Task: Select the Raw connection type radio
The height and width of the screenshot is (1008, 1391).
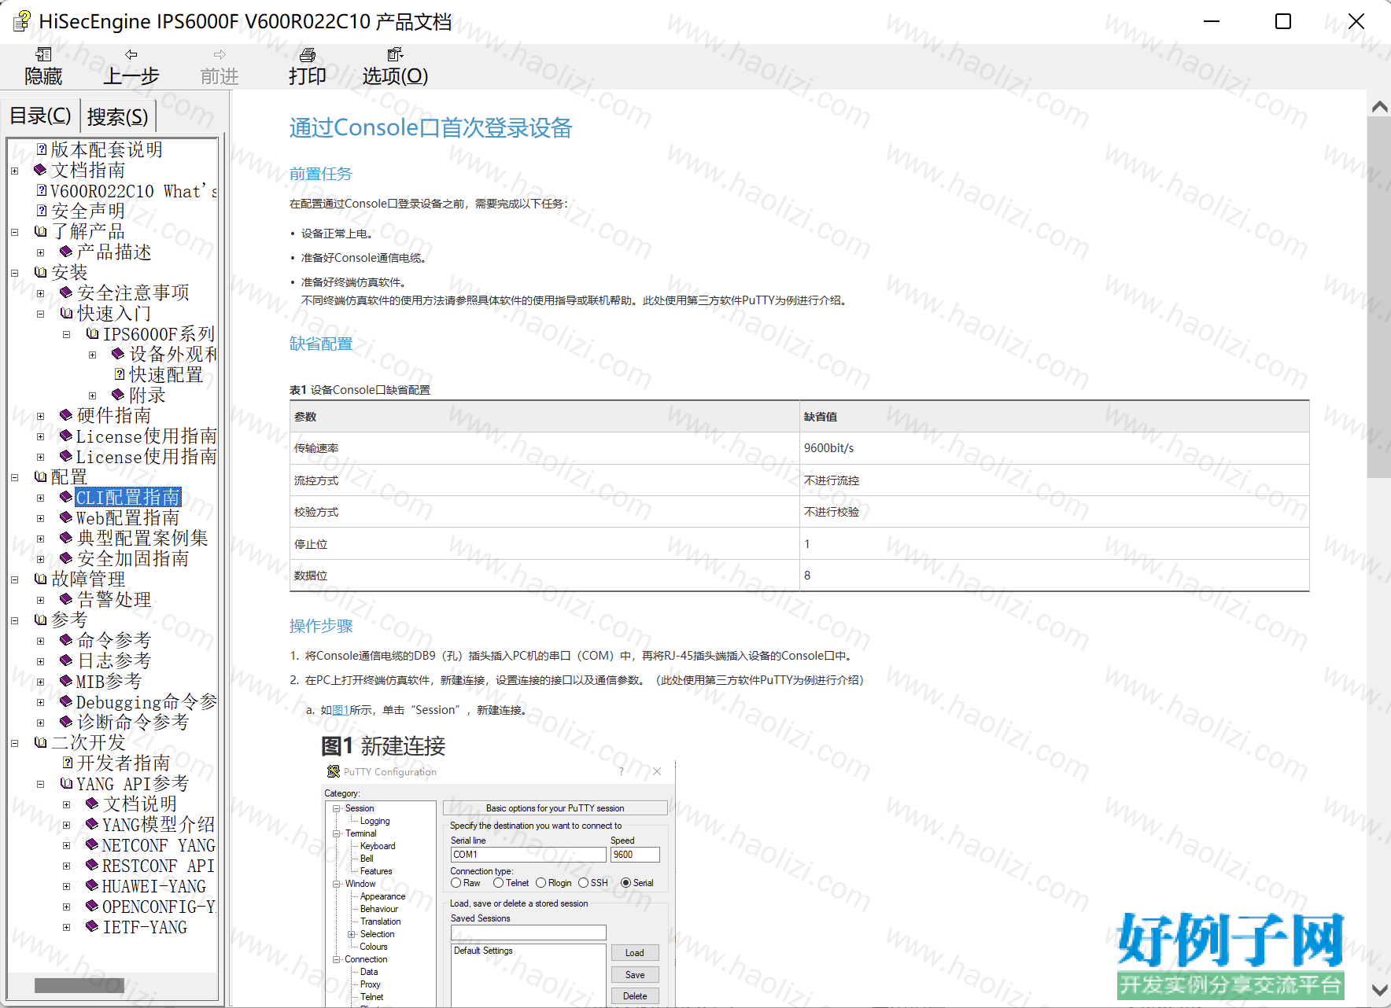Action: [456, 883]
